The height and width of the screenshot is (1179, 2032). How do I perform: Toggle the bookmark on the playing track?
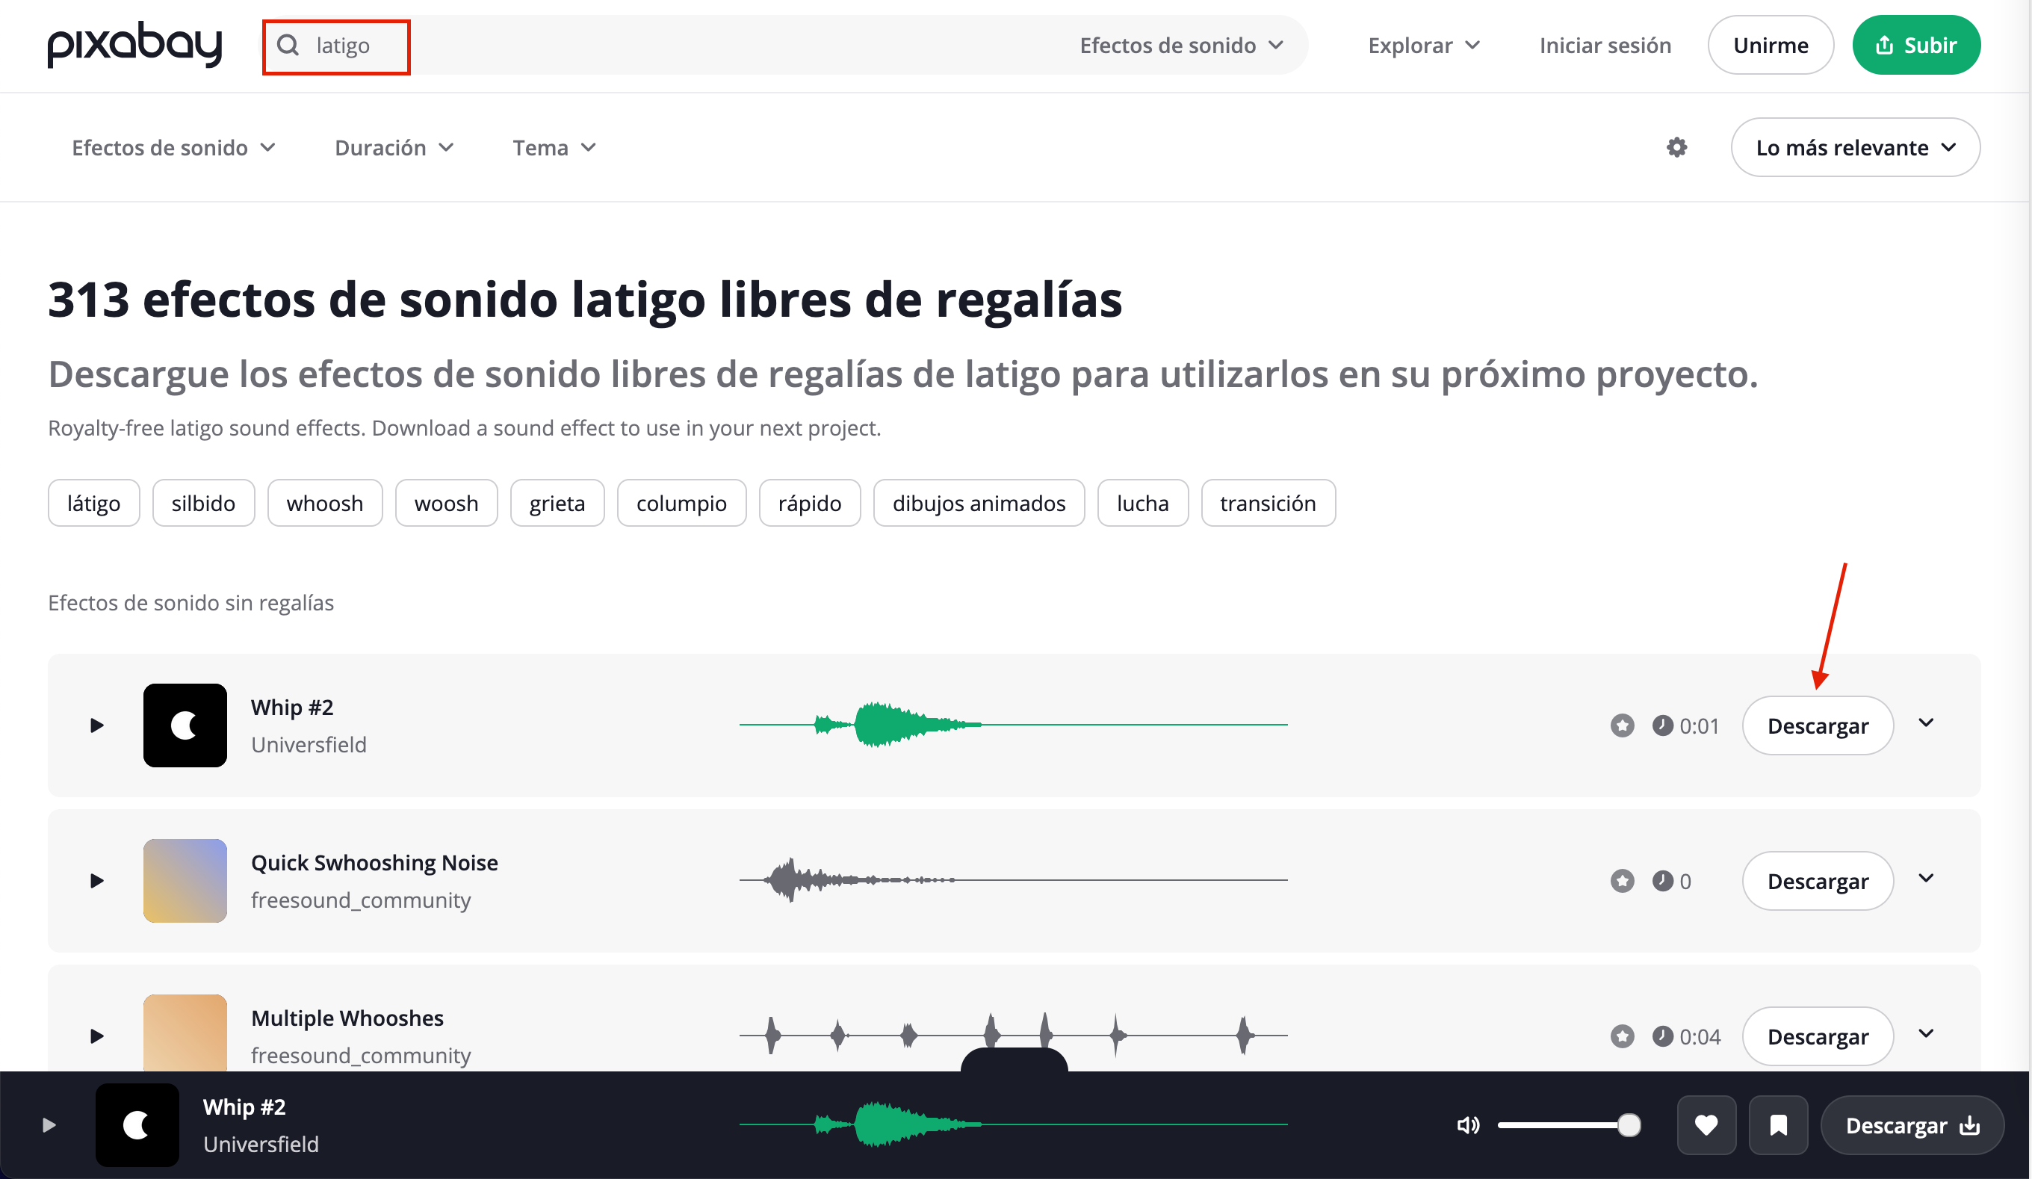(x=1778, y=1125)
